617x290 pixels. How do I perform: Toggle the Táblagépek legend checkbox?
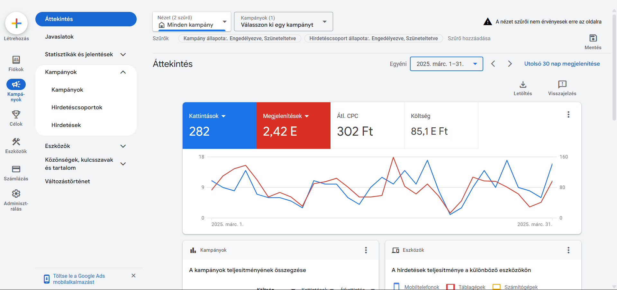450,286
